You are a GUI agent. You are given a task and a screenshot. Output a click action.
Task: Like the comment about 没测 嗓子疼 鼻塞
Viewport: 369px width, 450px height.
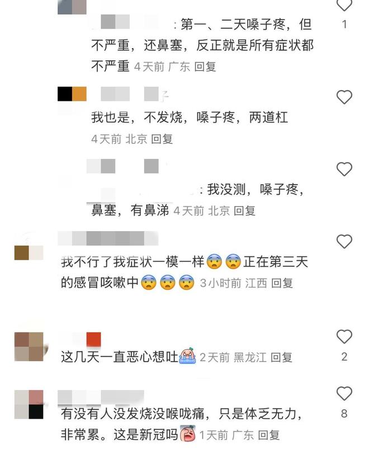click(x=344, y=169)
